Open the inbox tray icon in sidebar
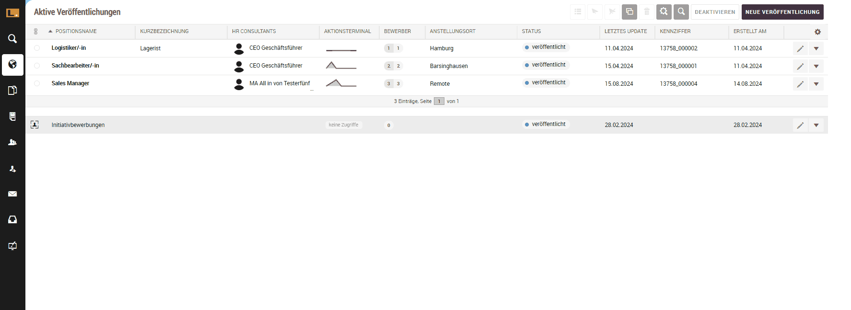This screenshot has width=851, height=310. 12,219
